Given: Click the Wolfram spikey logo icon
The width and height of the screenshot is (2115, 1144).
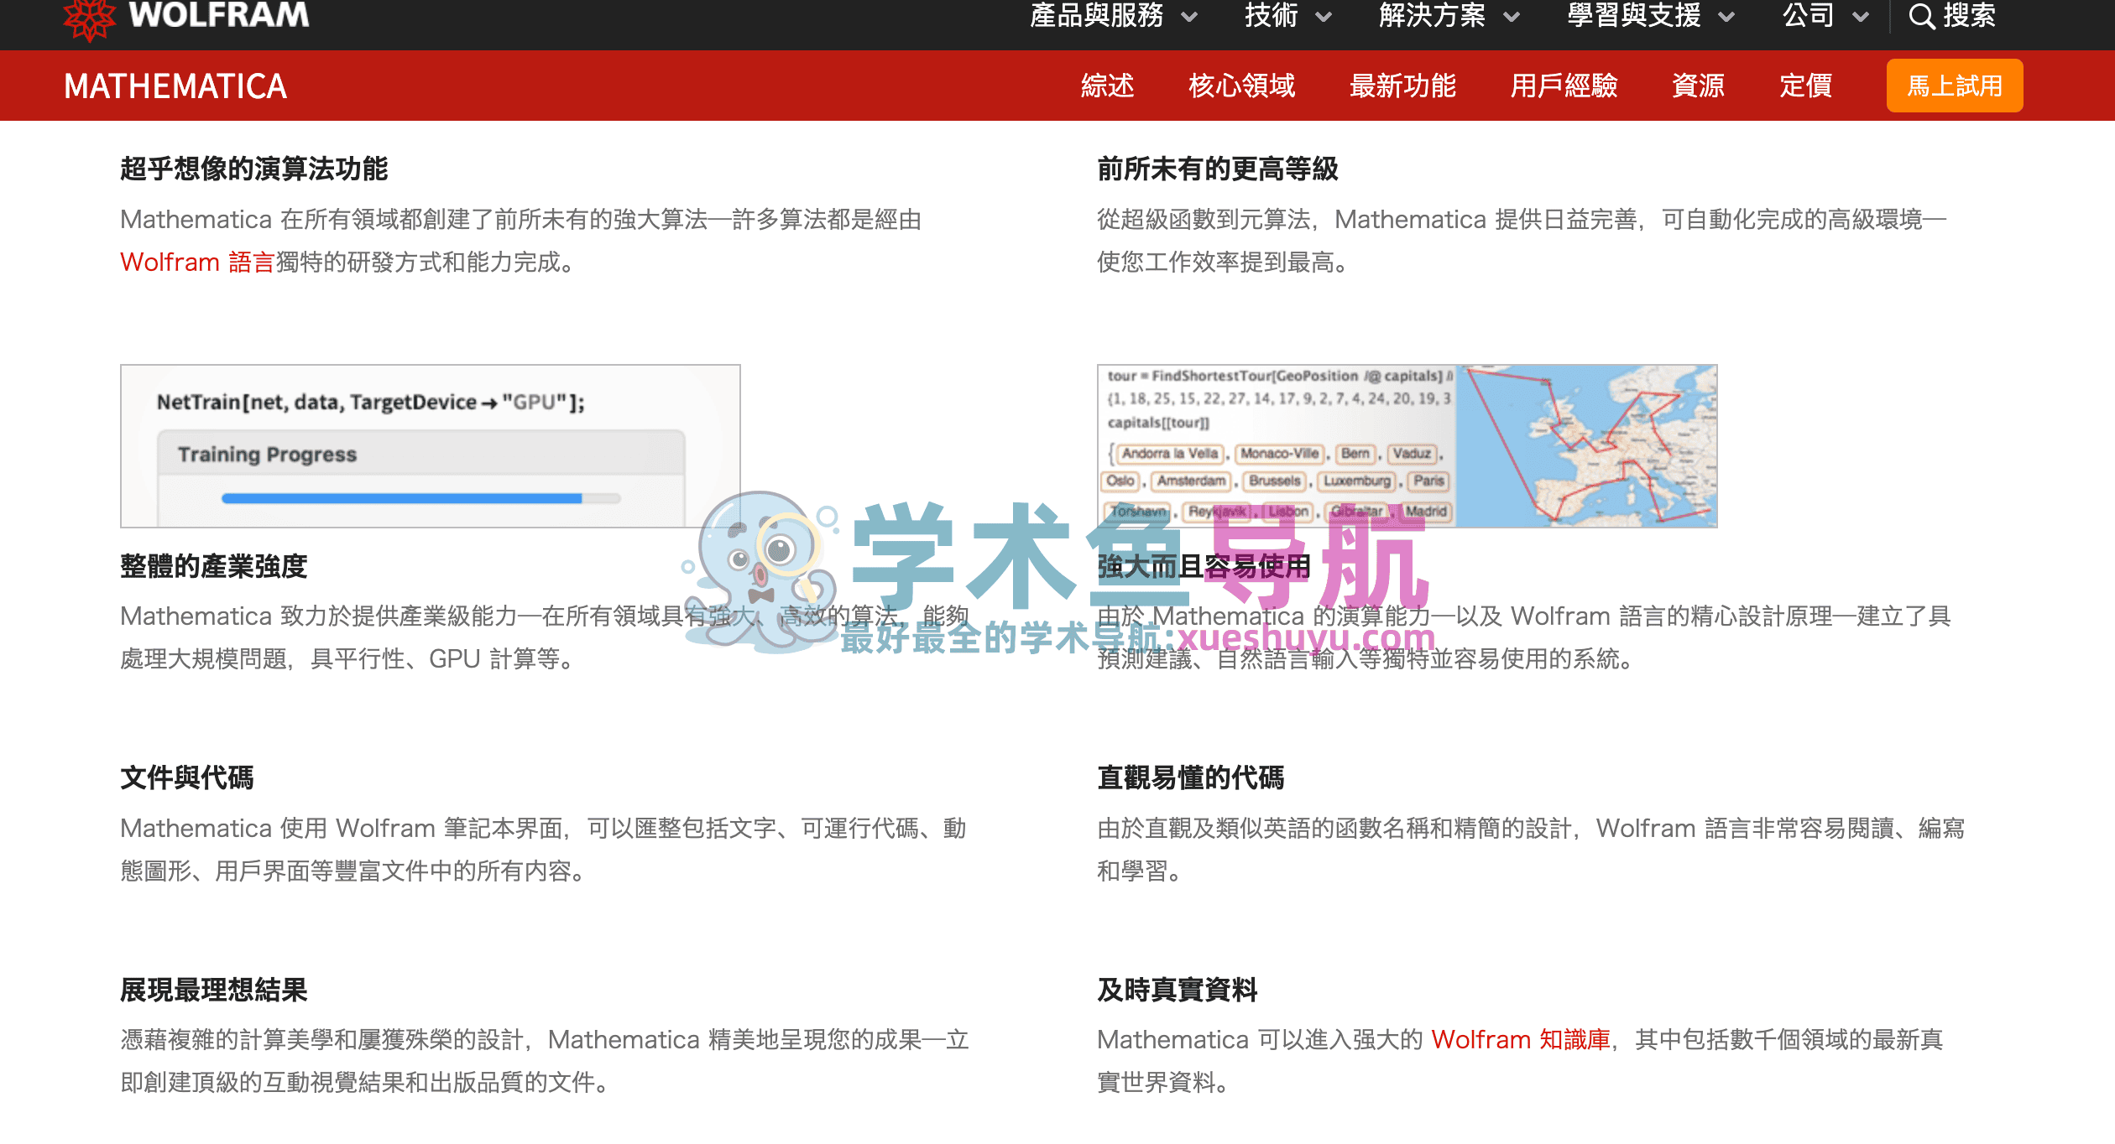Looking at the screenshot, I should (x=90, y=18).
